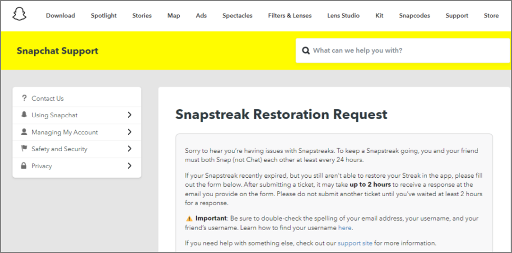This screenshot has width=512, height=253.
Task: Open the Store link in navigation
Action: [491, 15]
